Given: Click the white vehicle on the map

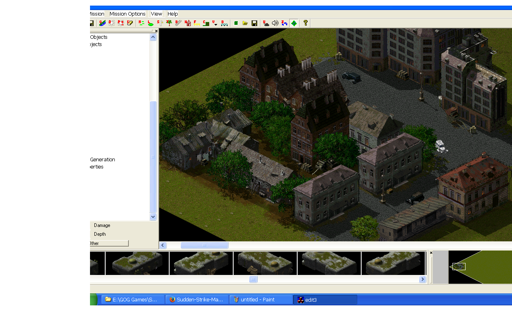Looking at the screenshot, I should click(441, 146).
